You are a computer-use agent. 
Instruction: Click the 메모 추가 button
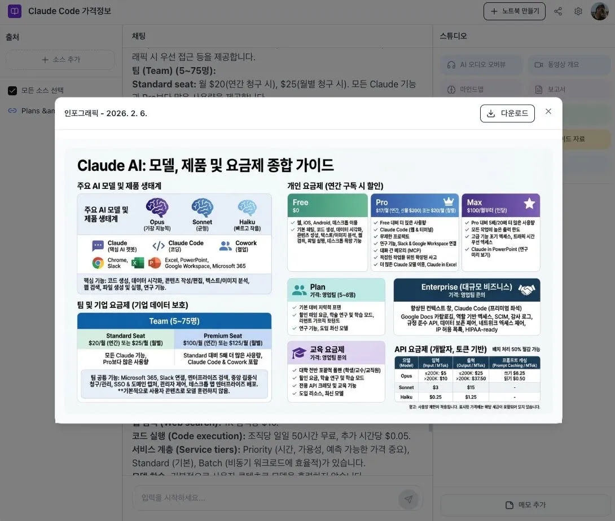click(x=525, y=505)
